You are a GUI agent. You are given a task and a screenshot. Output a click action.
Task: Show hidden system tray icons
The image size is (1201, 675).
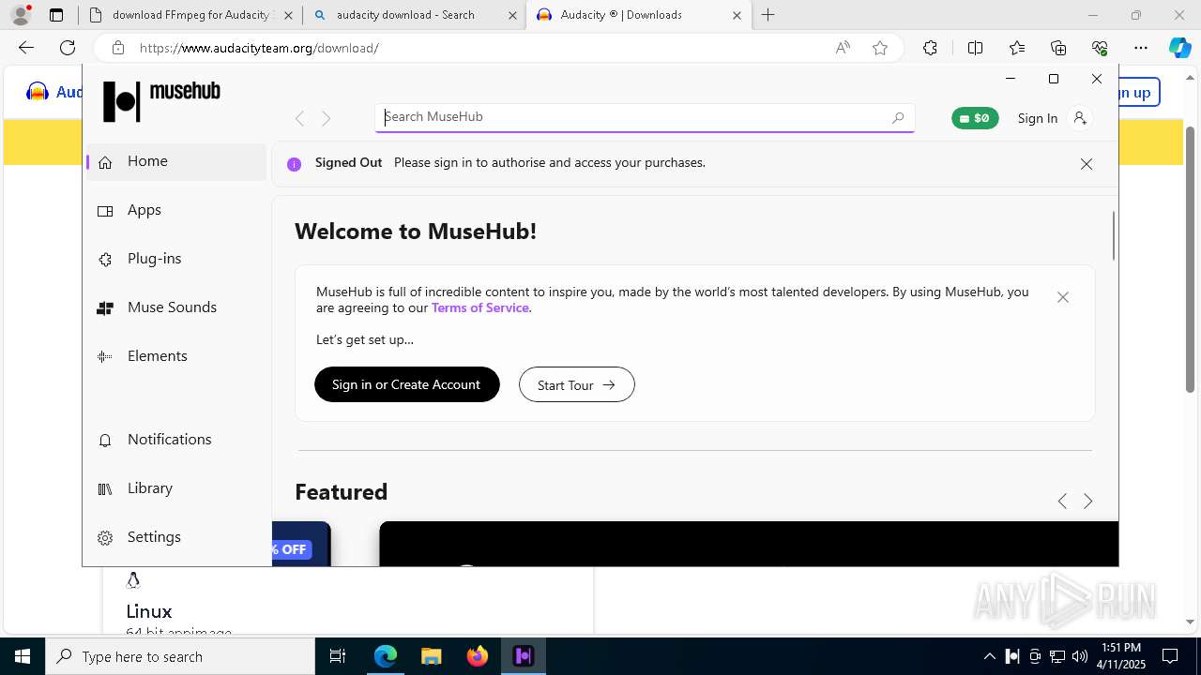tap(990, 656)
